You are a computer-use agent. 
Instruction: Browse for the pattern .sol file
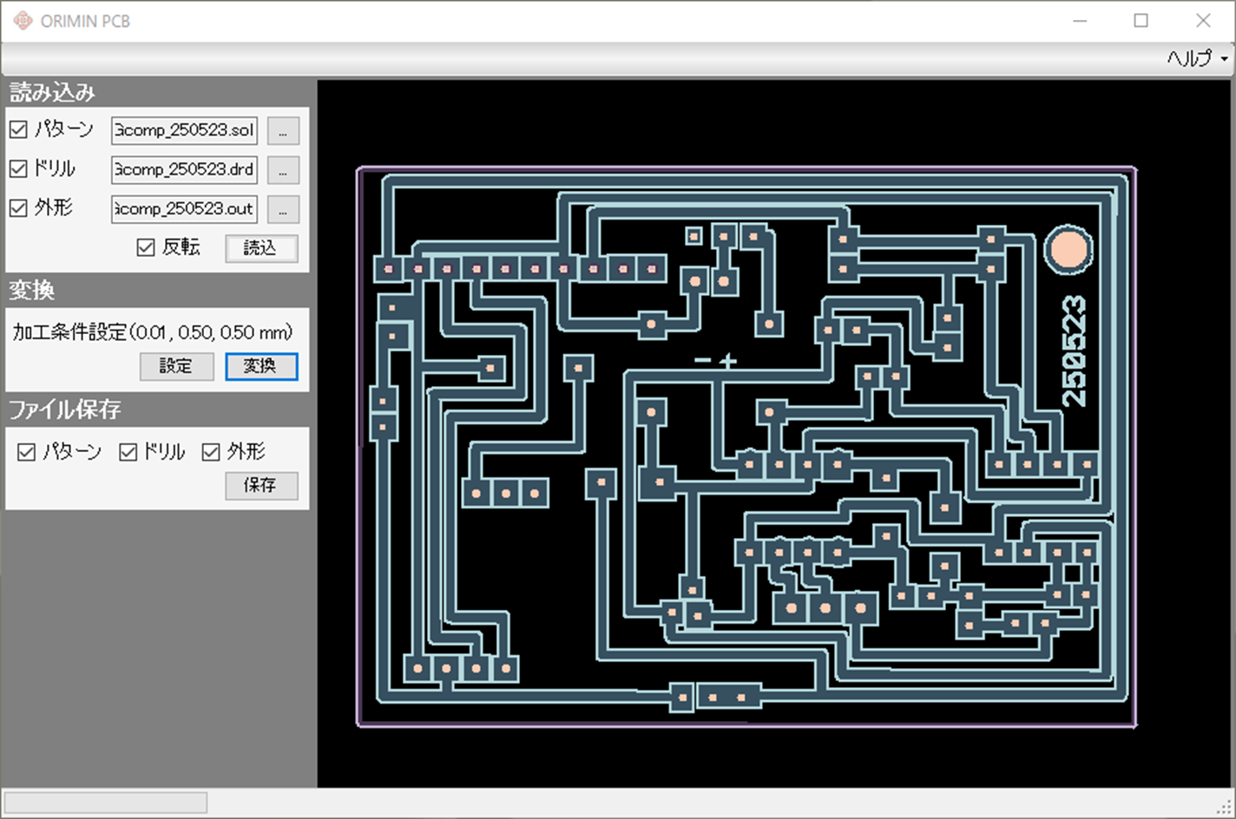pyautogui.click(x=283, y=131)
